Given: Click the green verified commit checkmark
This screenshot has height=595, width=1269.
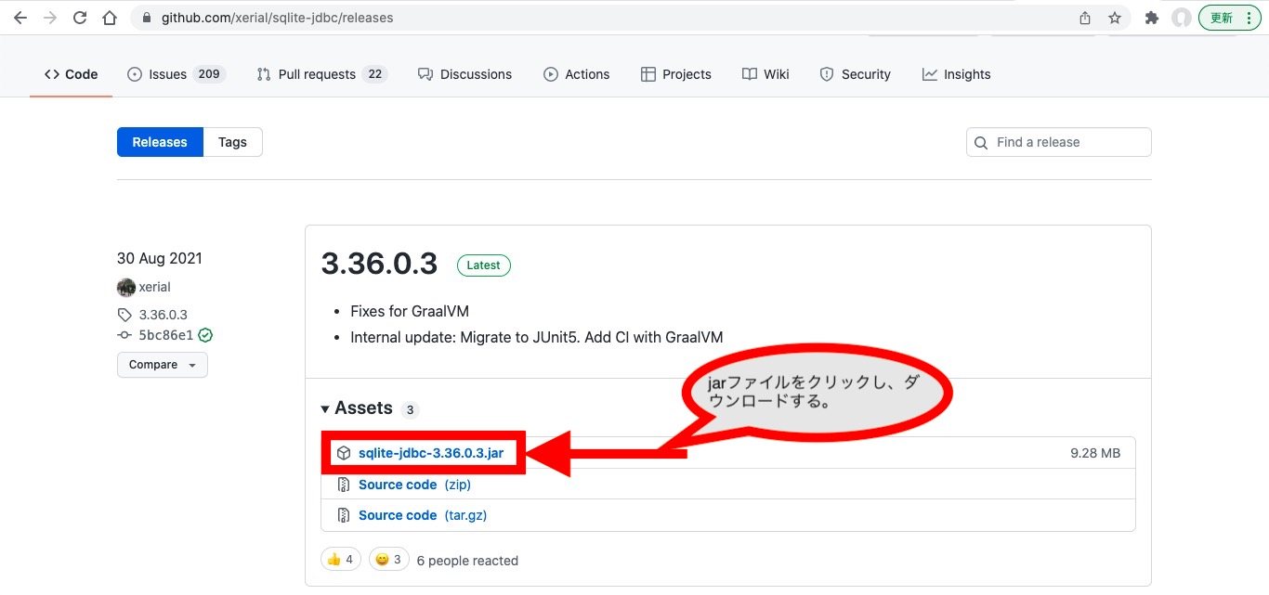Looking at the screenshot, I should tap(205, 335).
